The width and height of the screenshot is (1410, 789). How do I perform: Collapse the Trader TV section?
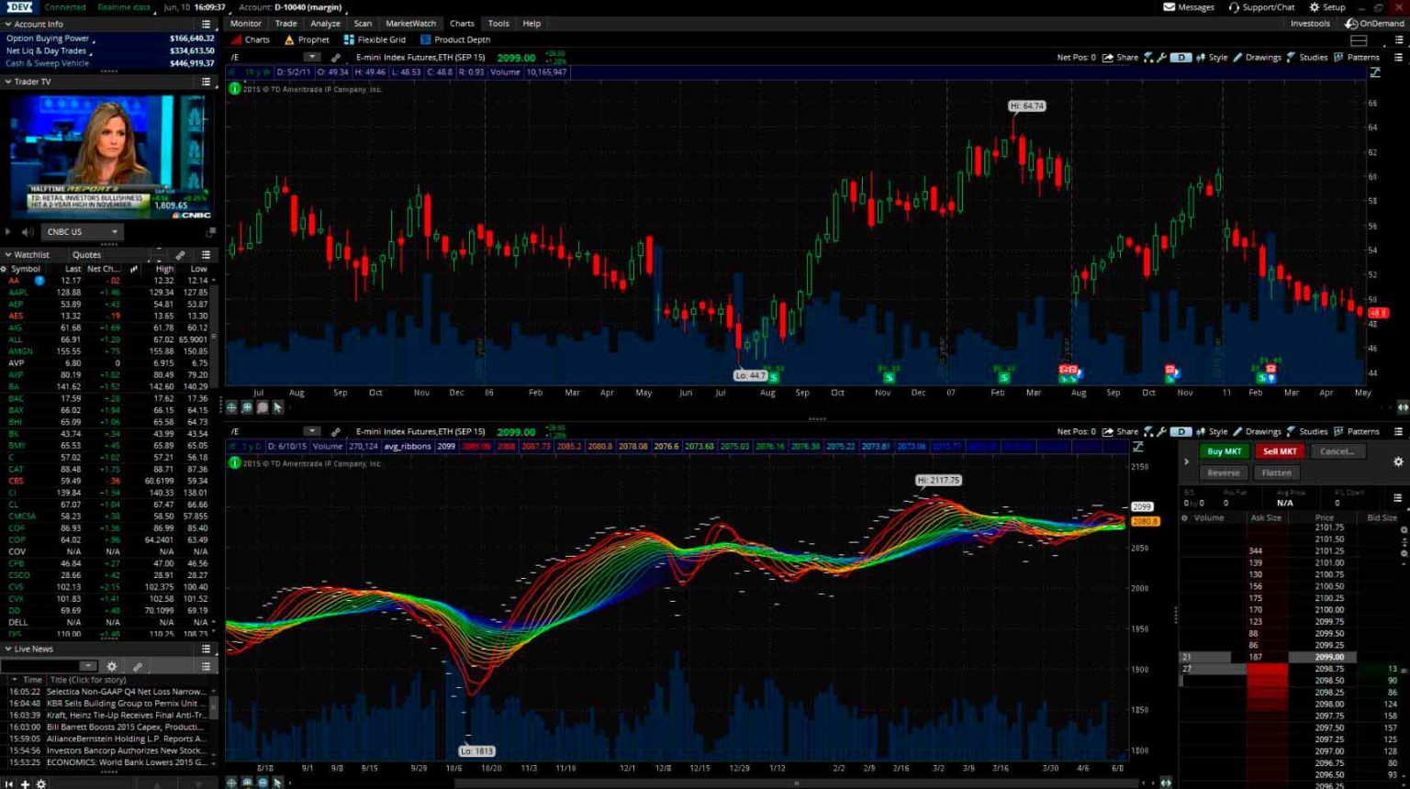[8, 82]
